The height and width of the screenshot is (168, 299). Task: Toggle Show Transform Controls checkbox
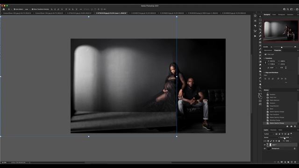pos(32,9)
